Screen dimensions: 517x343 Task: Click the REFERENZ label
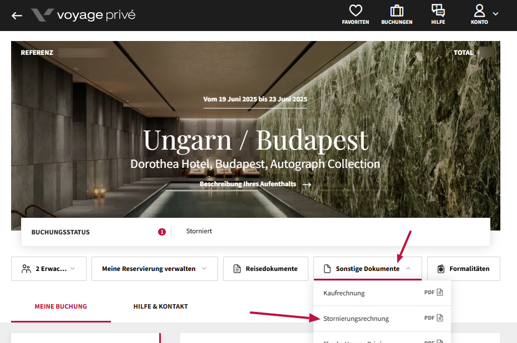[x=37, y=53]
